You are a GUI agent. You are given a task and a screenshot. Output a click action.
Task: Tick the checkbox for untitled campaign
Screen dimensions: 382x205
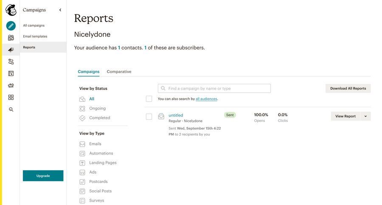coord(149,117)
